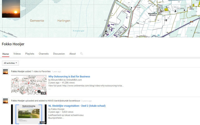
Task: Click the avatar beside the uploaded activity
Action: (5, 101)
